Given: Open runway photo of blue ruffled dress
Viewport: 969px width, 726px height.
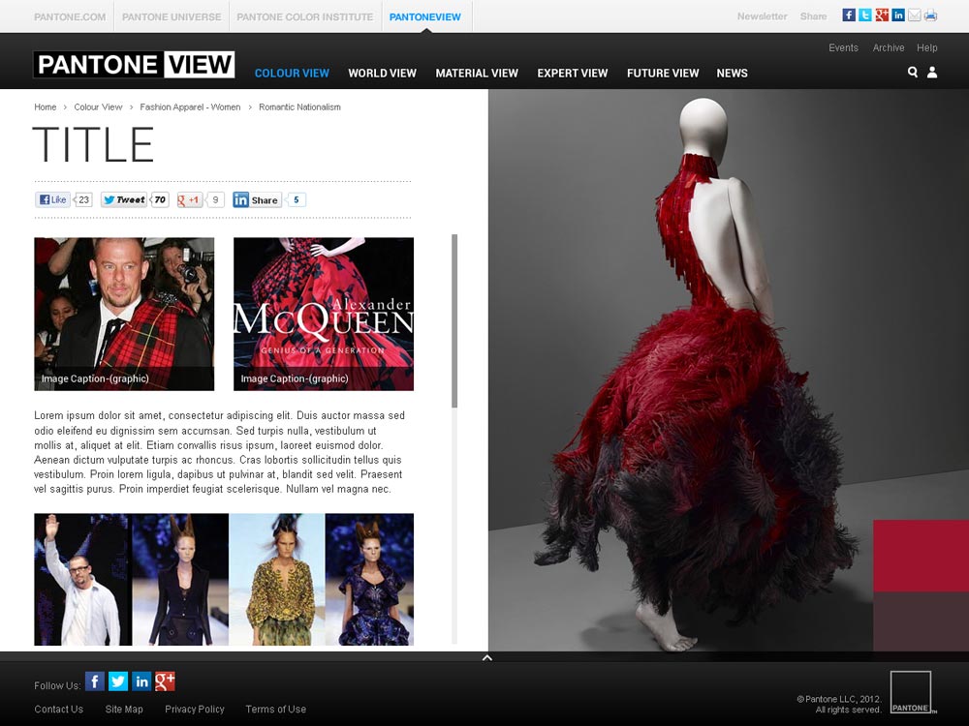Looking at the screenshot, I should (369, 580).
